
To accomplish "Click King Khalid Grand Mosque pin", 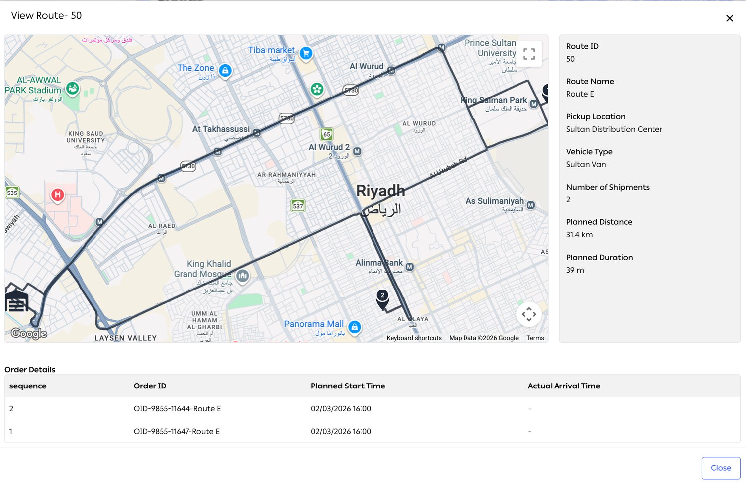I will pyautogui.click(x=242, y=276).
